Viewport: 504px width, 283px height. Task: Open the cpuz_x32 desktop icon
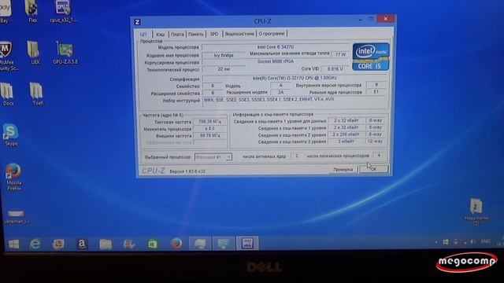63,12
